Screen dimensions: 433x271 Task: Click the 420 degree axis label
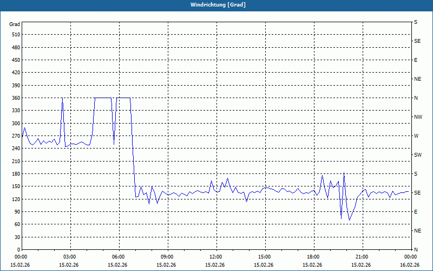click(16, 73)
